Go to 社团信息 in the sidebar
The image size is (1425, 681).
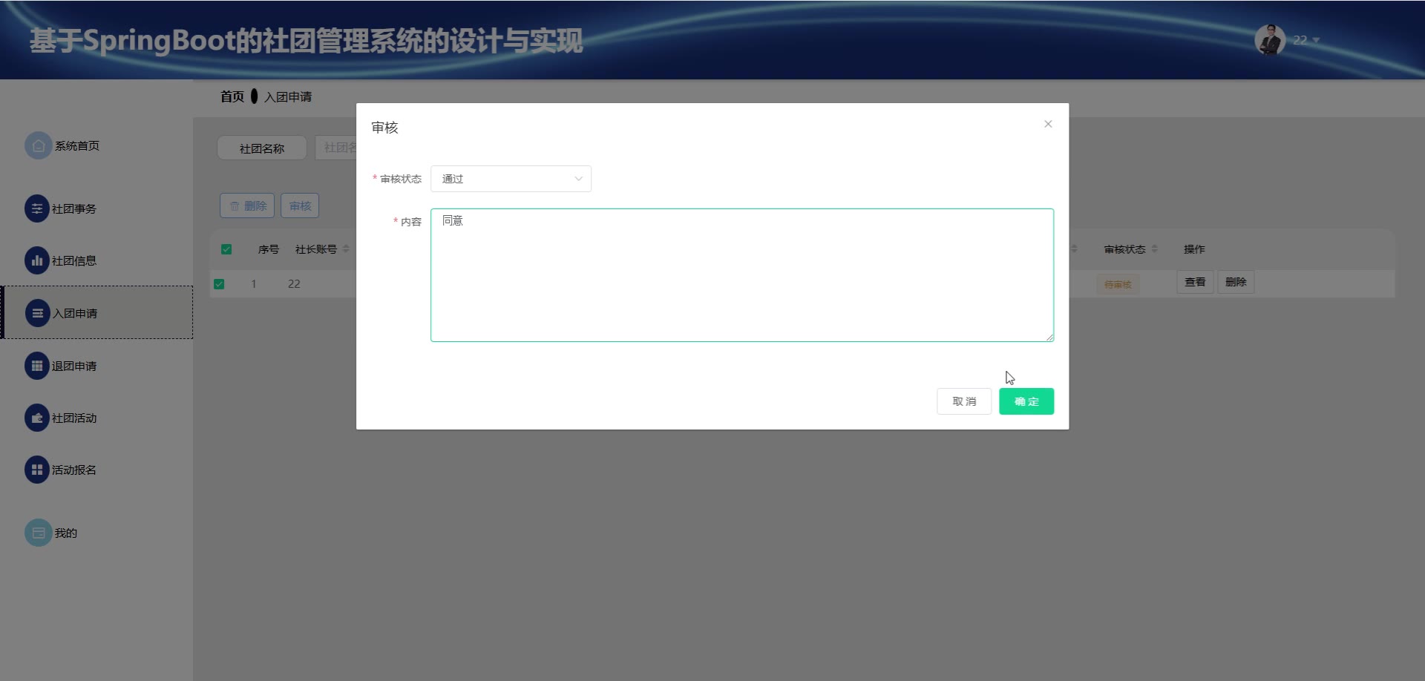(74, 261)
